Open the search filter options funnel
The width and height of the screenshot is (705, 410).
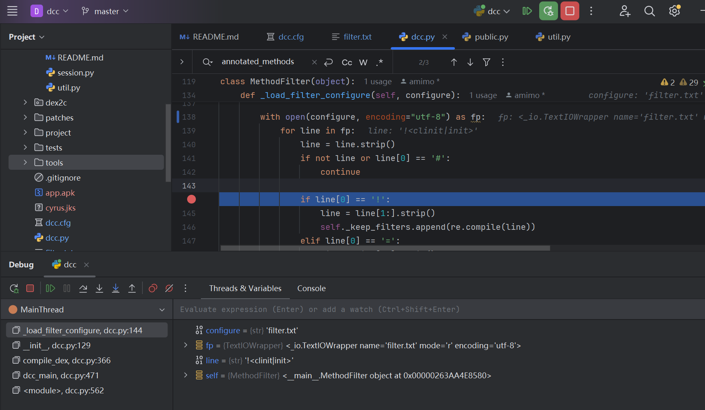point(487,62)
